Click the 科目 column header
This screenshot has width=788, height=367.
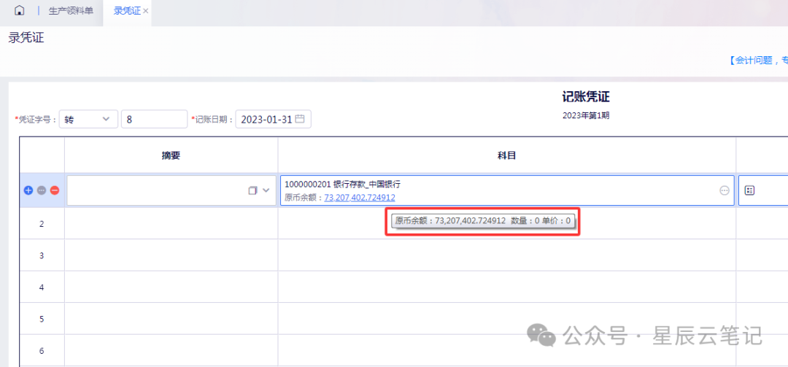[507, 156]
